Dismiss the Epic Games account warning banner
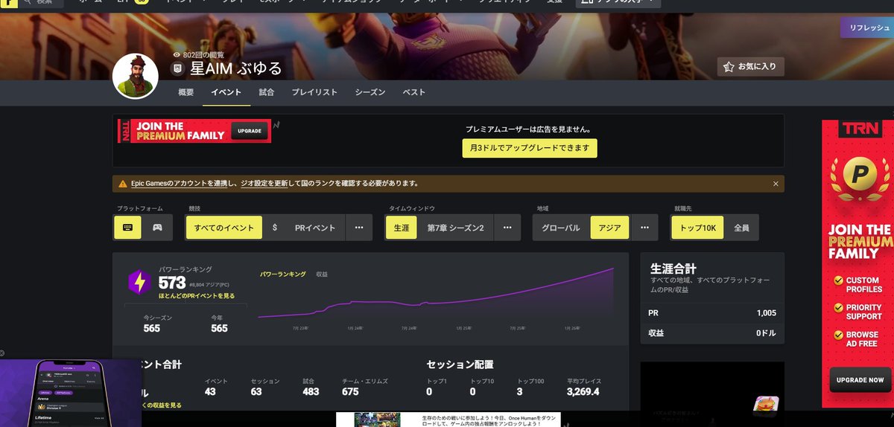Screen dimensions: 894x427 coord(776,183)
